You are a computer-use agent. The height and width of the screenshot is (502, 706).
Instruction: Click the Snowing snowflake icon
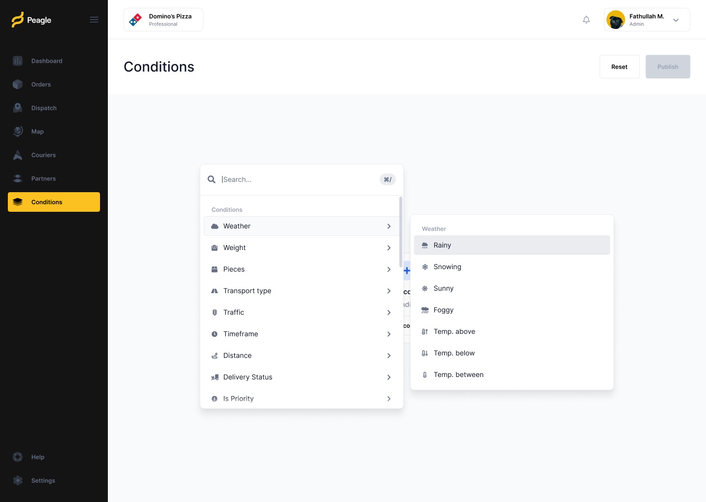[x=425, y=267]
